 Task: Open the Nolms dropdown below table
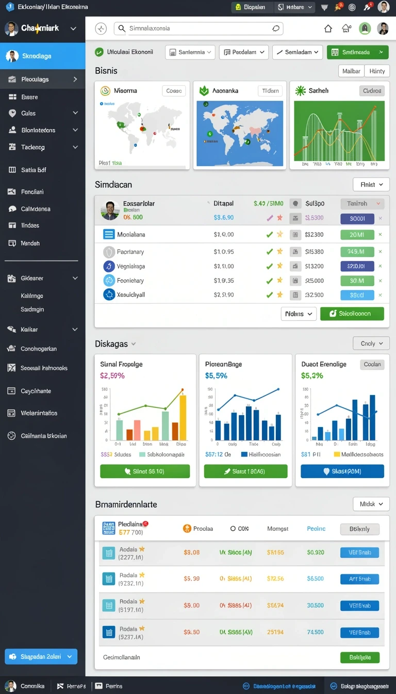299,313
